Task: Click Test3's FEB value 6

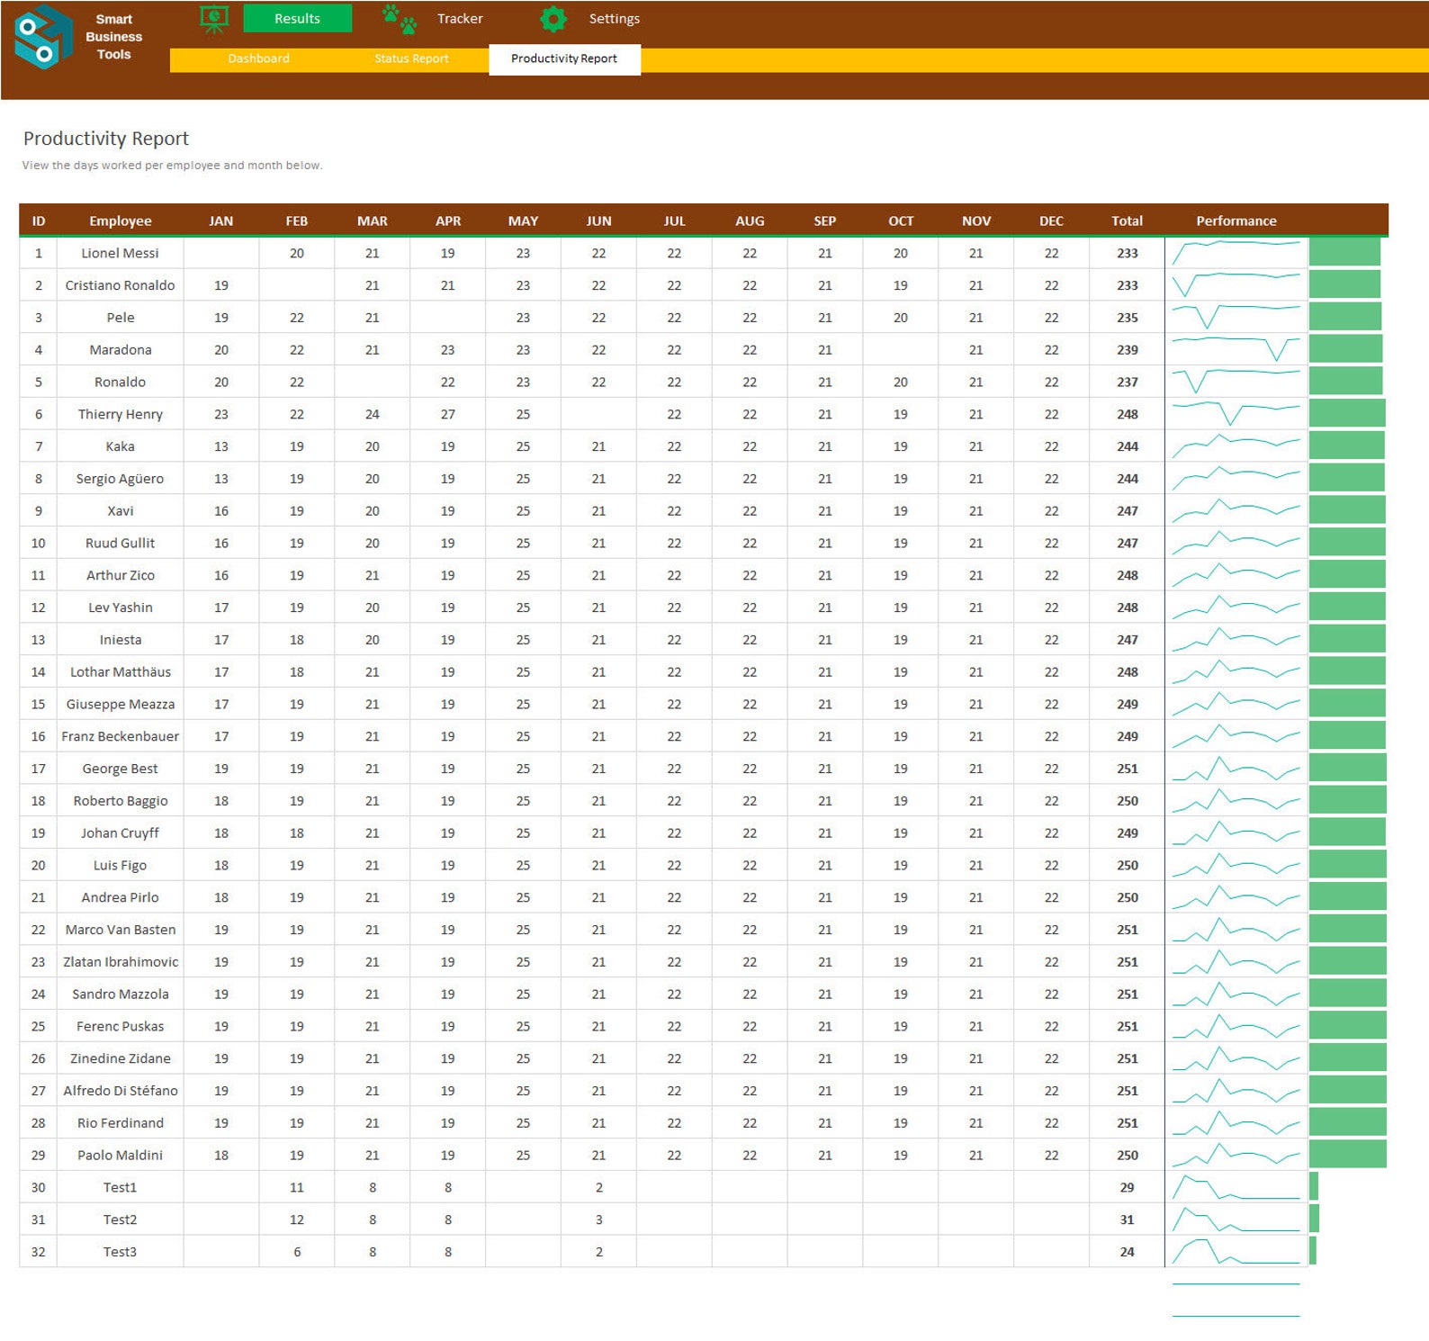Action: pyautogui.click(x=297, y=1252)
